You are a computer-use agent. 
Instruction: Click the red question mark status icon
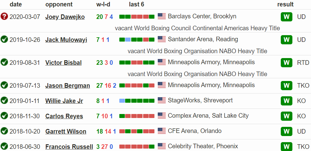click(4, 17)
